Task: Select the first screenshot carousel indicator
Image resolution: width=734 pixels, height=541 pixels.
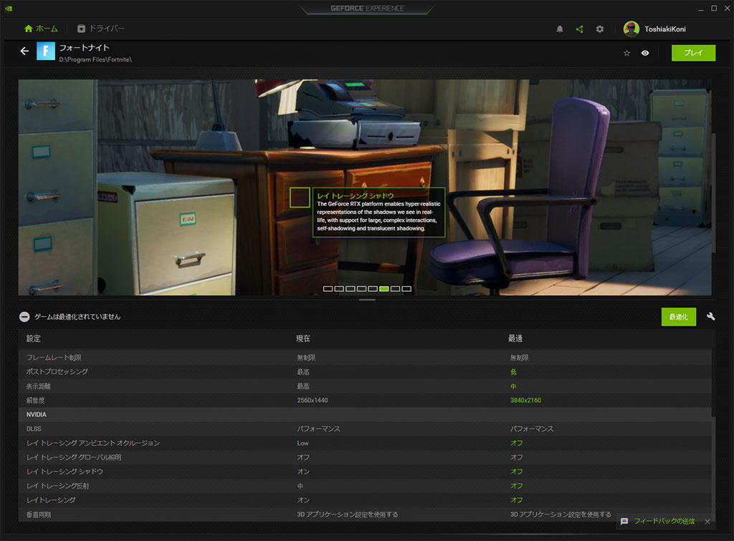Action: (x=328, y=288)
